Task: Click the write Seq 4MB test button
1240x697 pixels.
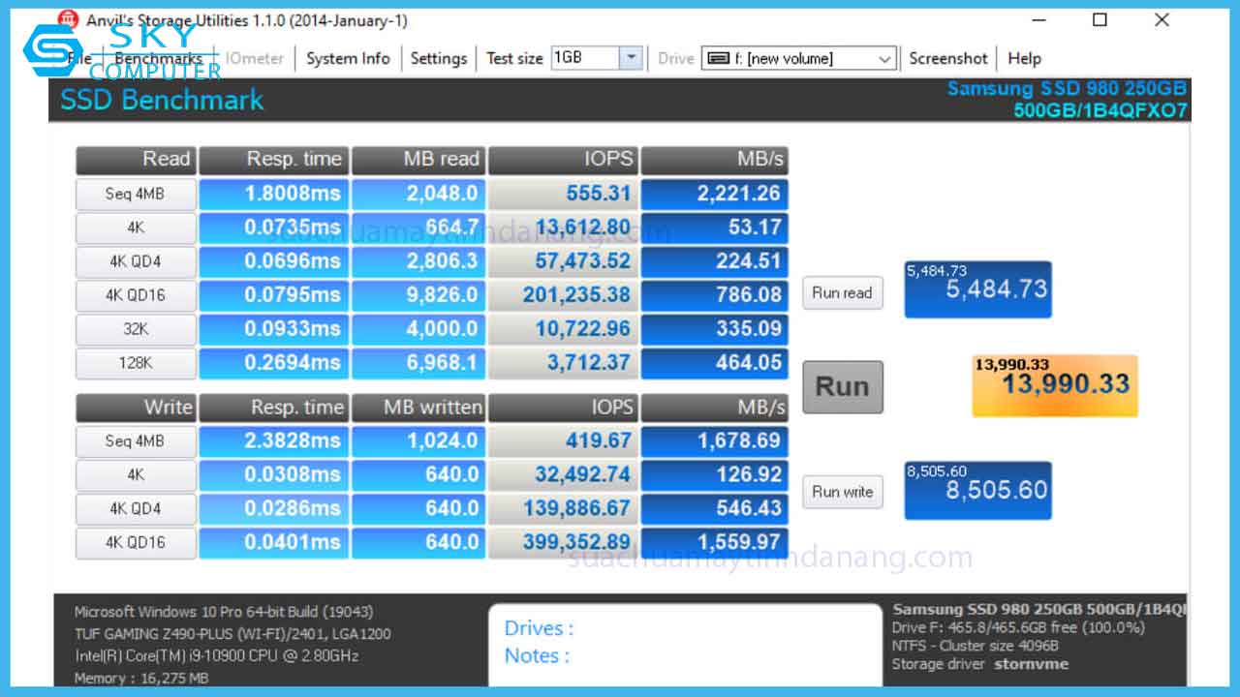Action: (x=136, y=441)
